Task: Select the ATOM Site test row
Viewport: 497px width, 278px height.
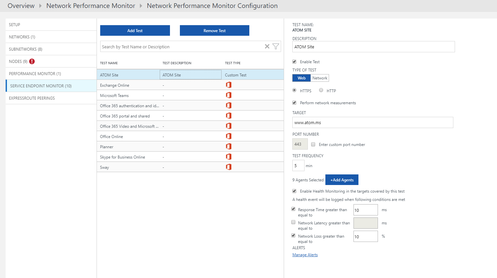Action: (x=190, y=75)
